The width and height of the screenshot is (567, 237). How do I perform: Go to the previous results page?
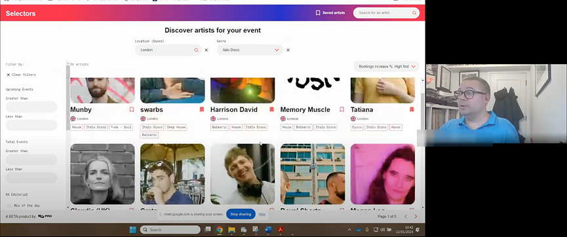click(405, 217)
